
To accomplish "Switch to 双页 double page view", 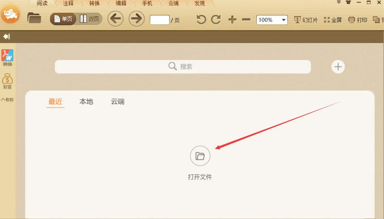I will tap(89, 19).
